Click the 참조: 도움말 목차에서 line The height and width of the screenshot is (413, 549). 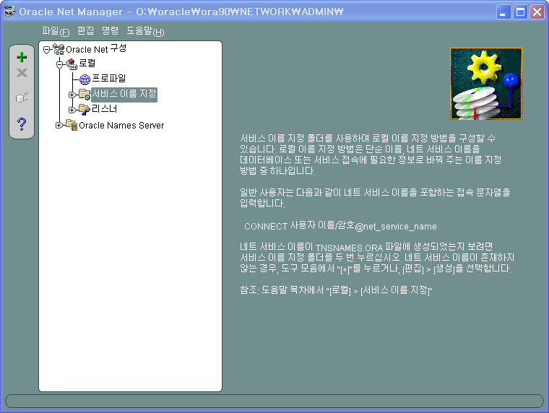coord(336,290)
